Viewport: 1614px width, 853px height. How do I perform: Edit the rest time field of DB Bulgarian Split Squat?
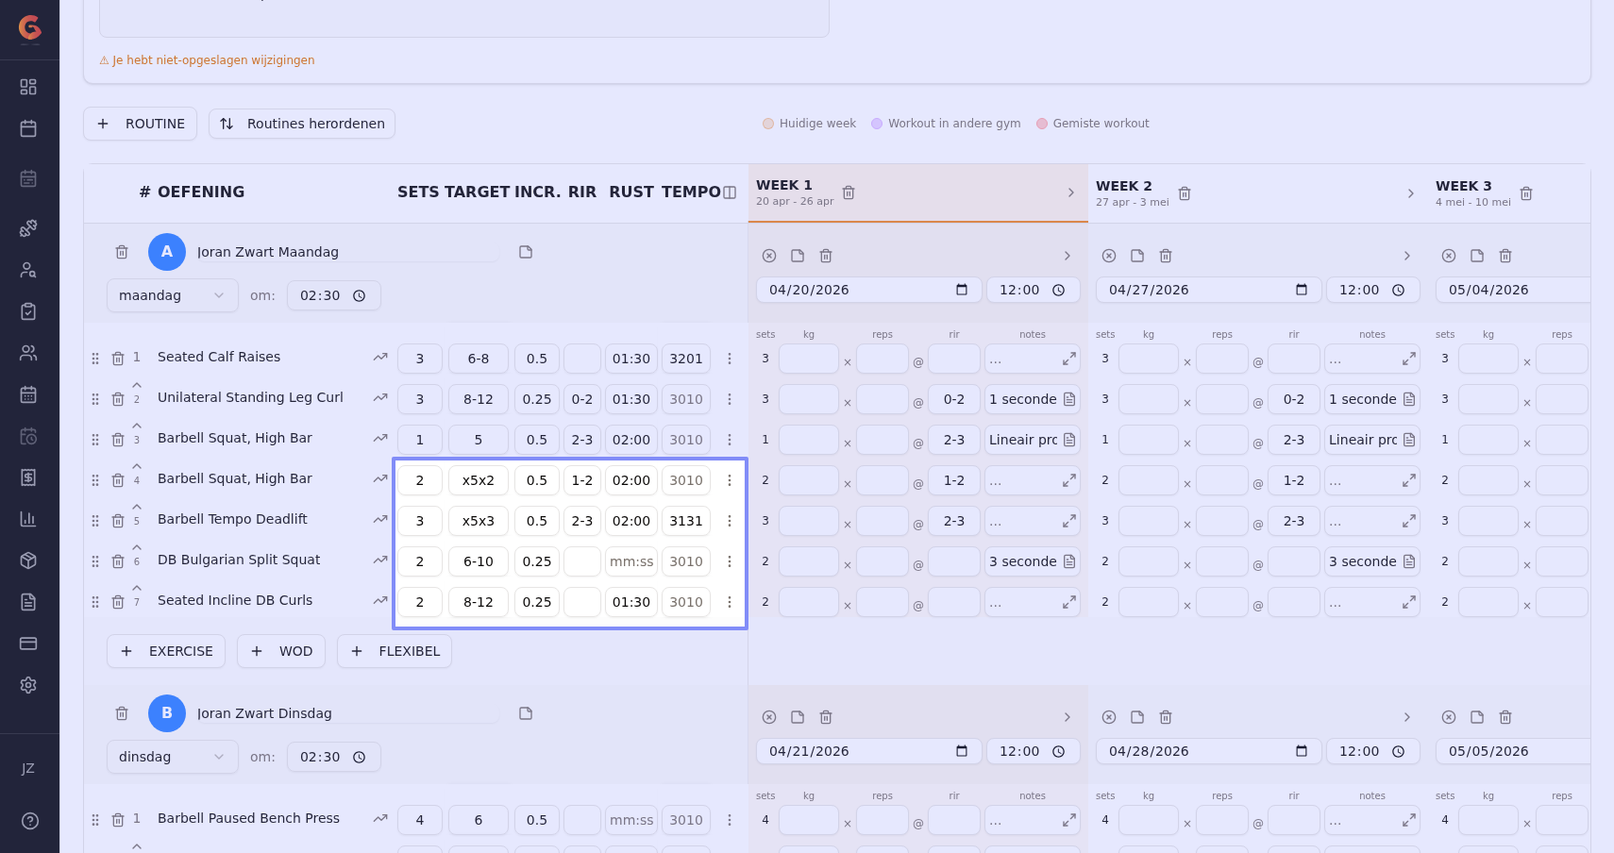click(631, 561)
